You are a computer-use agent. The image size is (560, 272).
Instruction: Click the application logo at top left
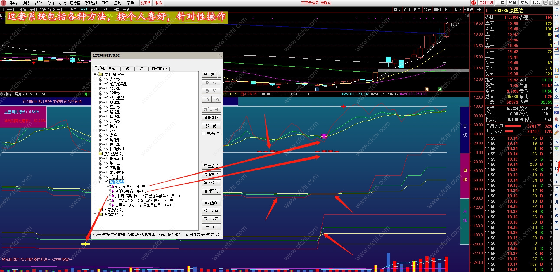click(4, 3)
